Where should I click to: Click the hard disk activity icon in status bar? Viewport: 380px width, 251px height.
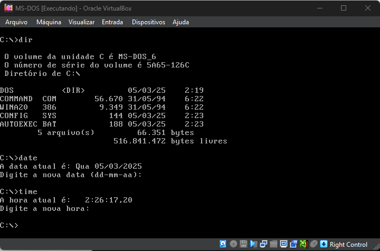pyautogui.click(x=223, y=244)
